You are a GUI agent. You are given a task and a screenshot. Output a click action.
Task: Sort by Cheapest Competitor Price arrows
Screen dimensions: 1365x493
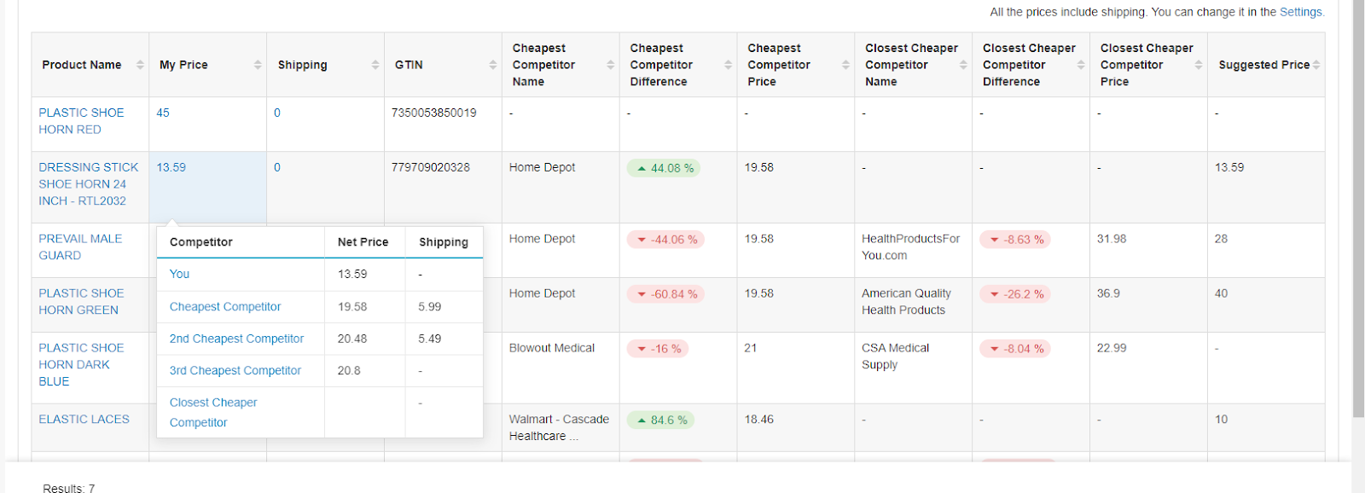(x=845, y=65)
